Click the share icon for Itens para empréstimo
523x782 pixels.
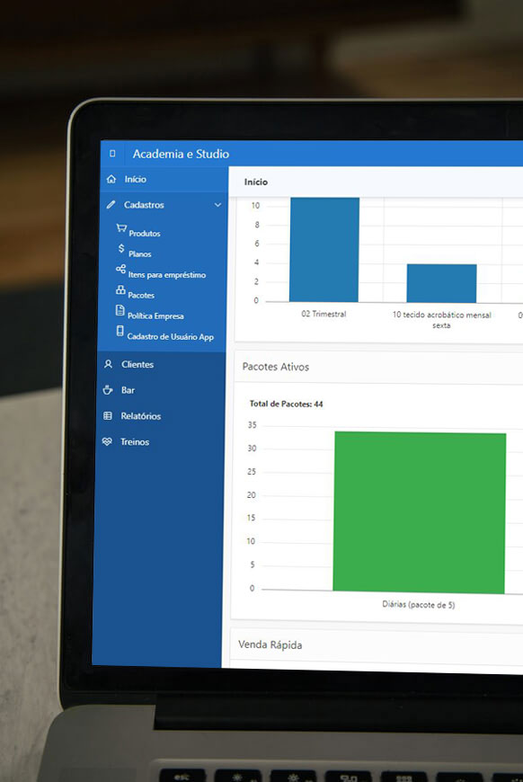[x=120, y=269]
